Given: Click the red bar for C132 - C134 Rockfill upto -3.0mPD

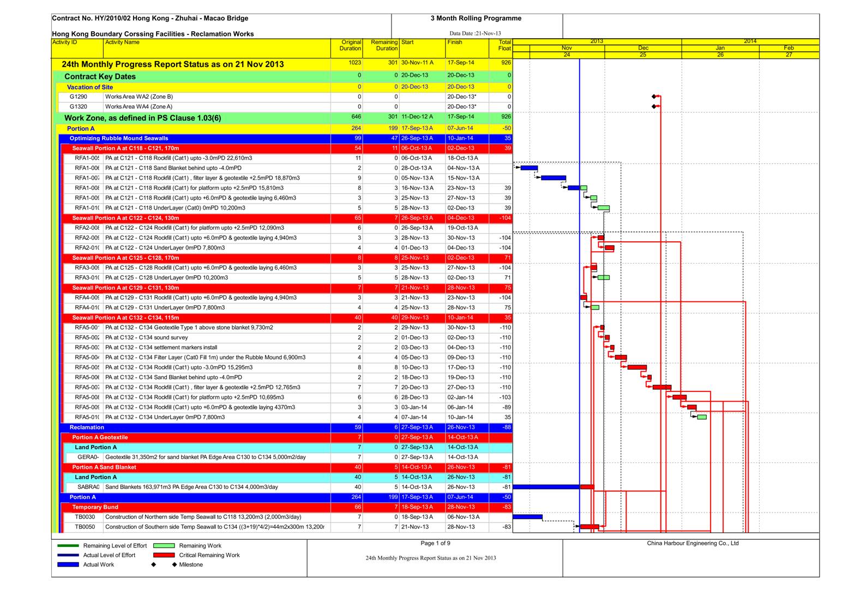Looking at the screenshot, I should click(x=637, y=367).
